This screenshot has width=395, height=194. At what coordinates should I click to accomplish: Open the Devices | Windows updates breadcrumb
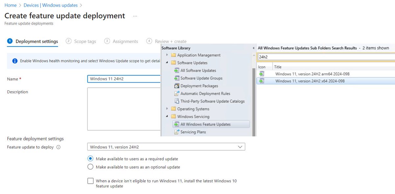pos(51,5)
